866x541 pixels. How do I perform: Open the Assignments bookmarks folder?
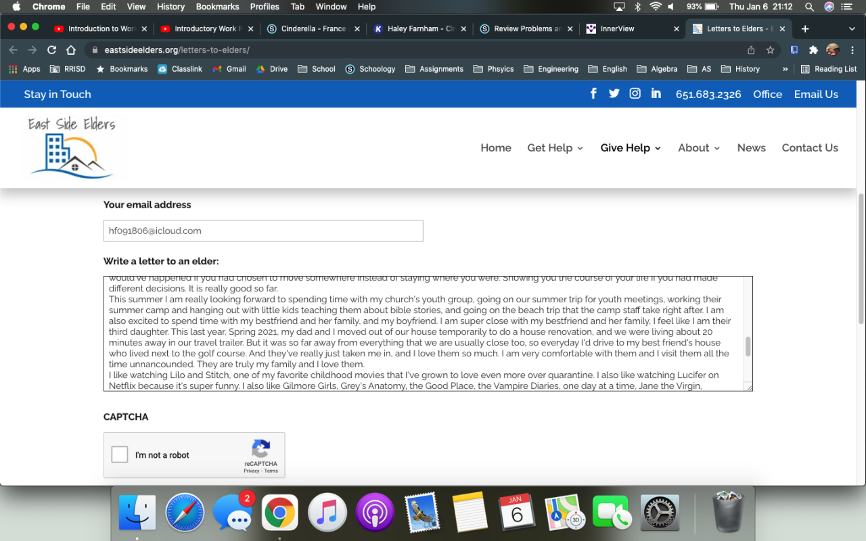[x=434, y=69]
